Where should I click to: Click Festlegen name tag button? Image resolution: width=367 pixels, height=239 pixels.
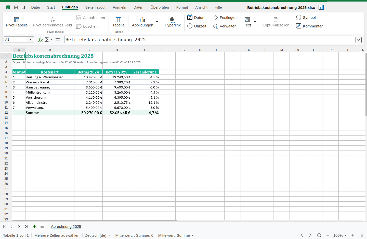(x=225, y=17)
